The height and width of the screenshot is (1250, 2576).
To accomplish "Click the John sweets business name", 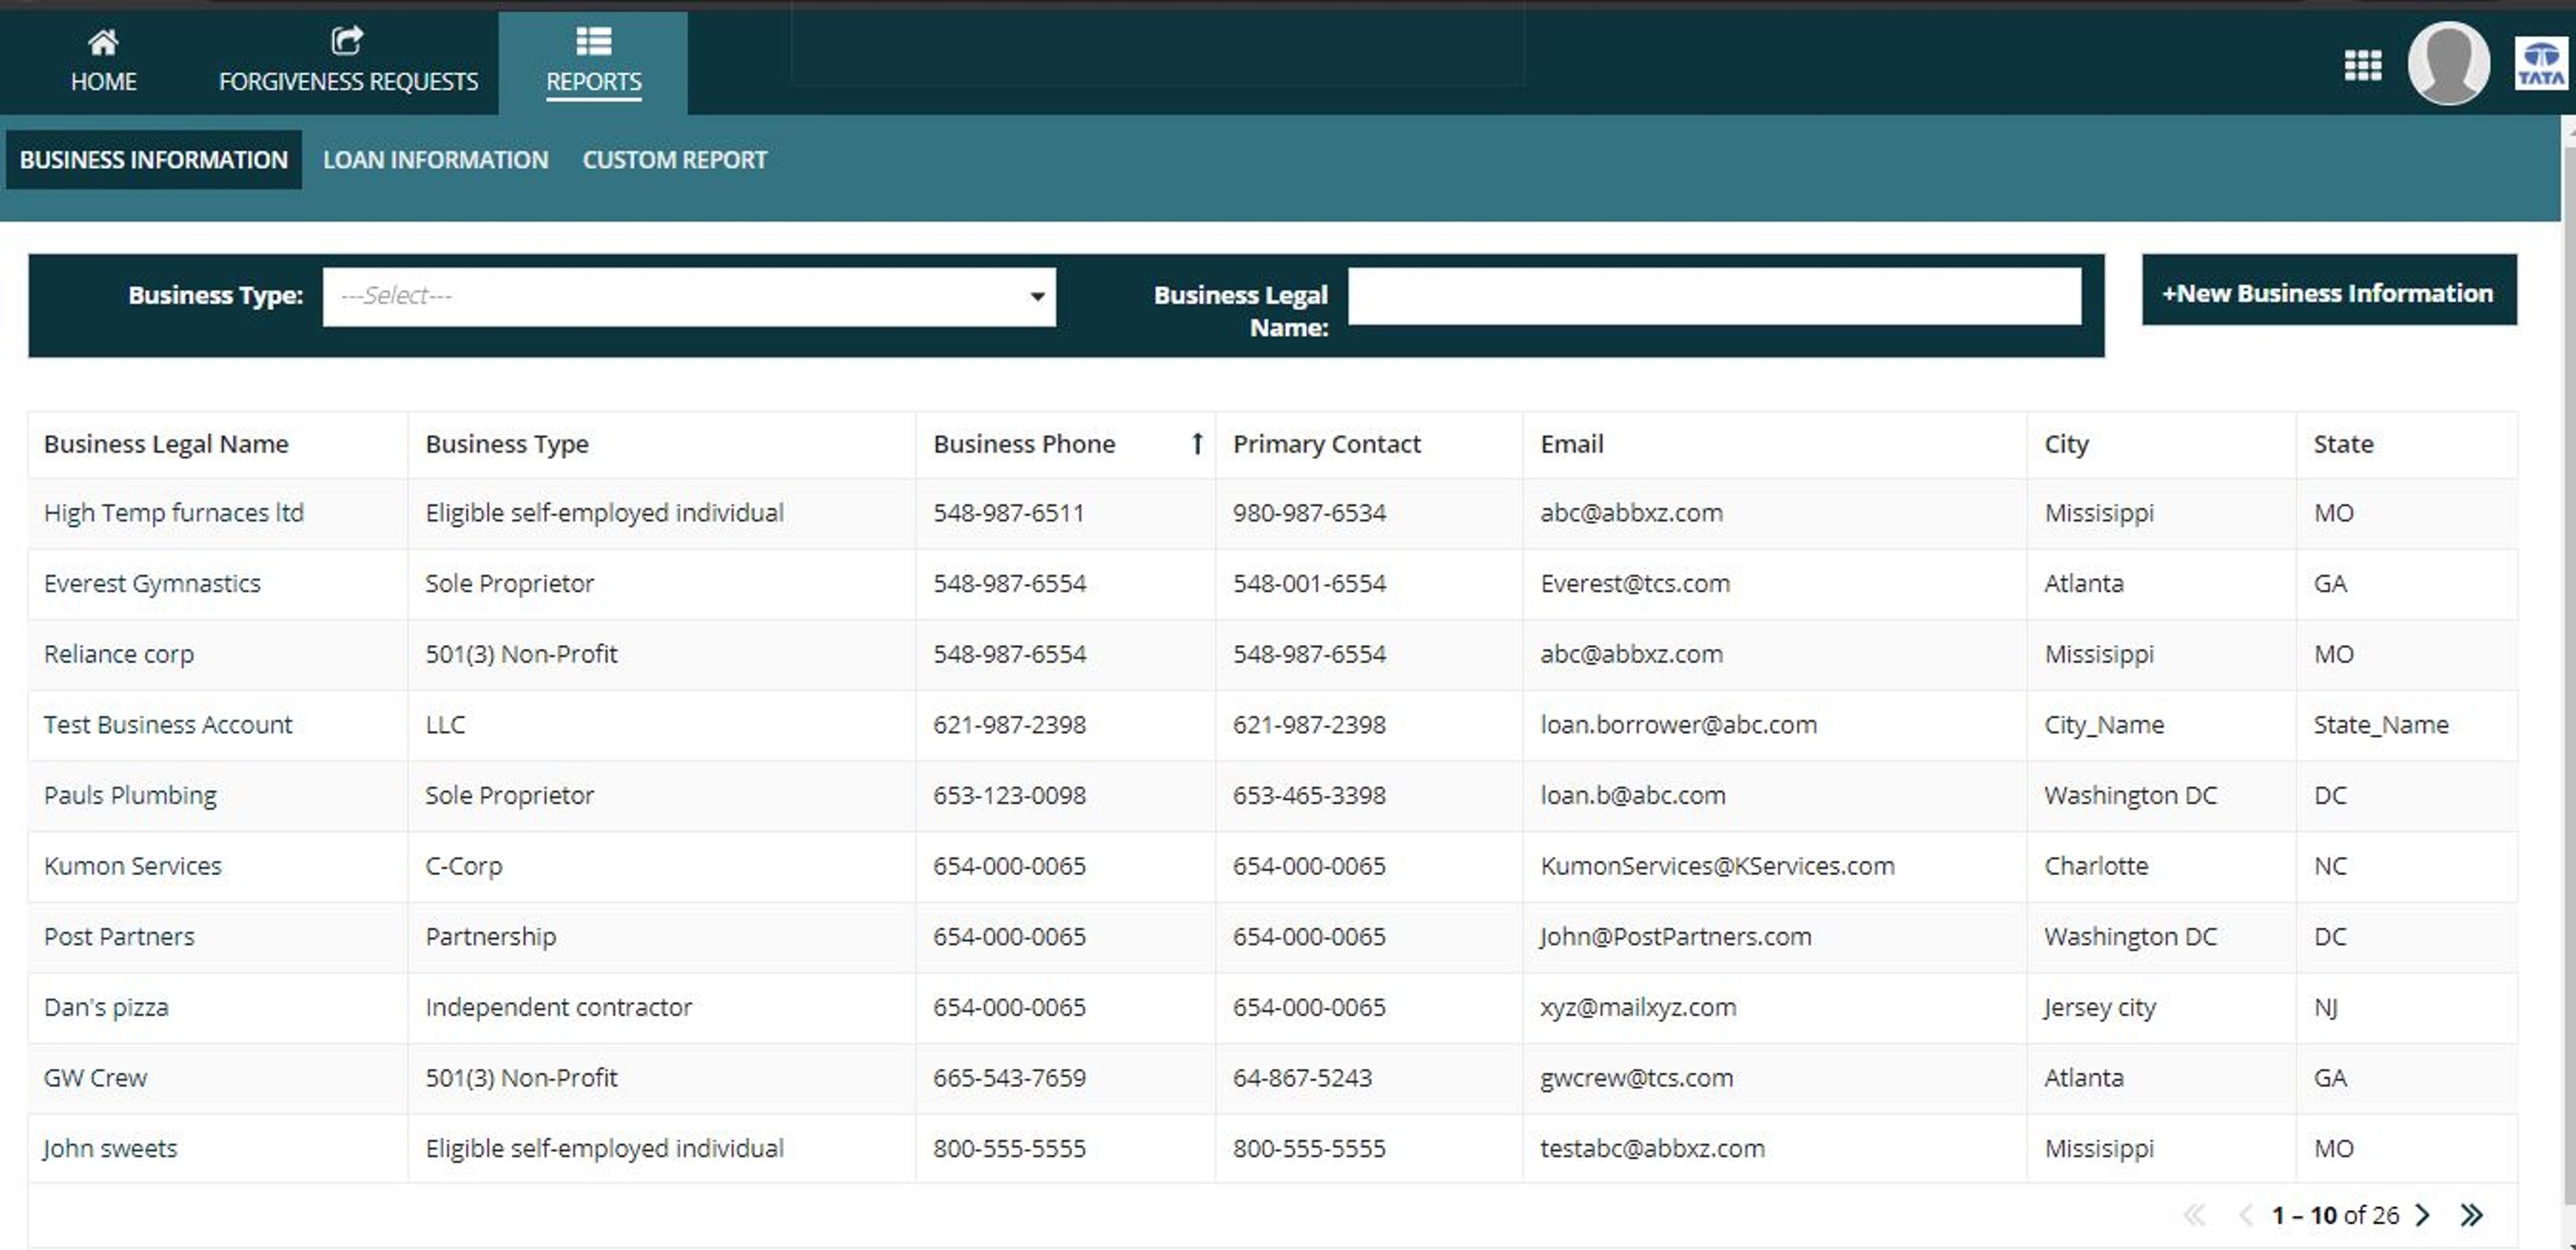I will (x=110, y=1149).
